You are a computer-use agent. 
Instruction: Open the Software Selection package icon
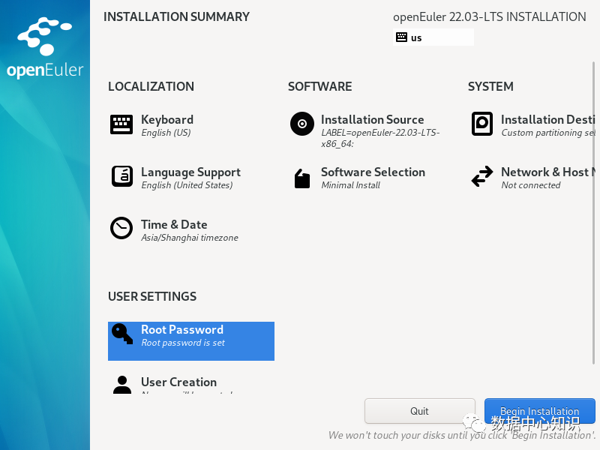coord(302,178)
